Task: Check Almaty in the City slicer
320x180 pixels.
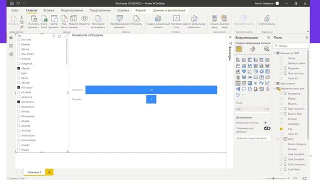Action: [18, 111]
